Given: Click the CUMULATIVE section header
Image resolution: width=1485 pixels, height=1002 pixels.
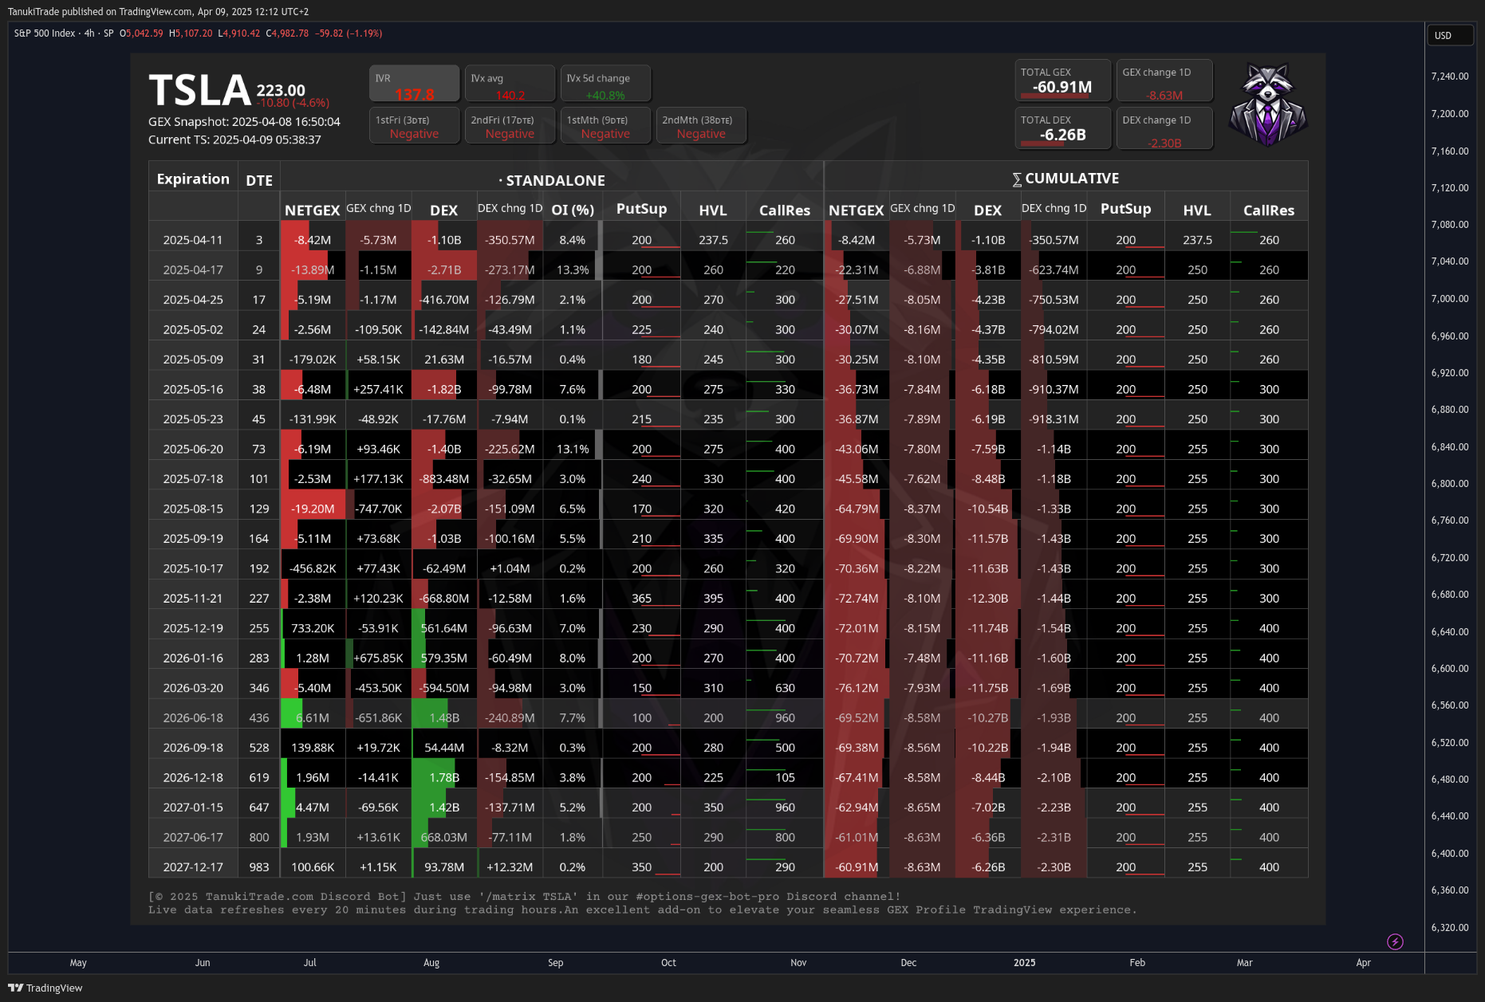Looking at the screenshot, I should tap(1065, 179).
